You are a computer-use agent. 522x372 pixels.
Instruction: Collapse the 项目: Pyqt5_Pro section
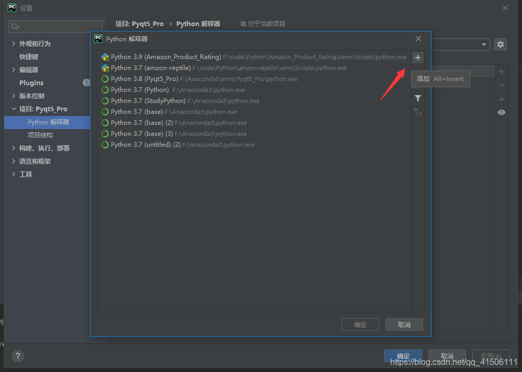point(14,109)
